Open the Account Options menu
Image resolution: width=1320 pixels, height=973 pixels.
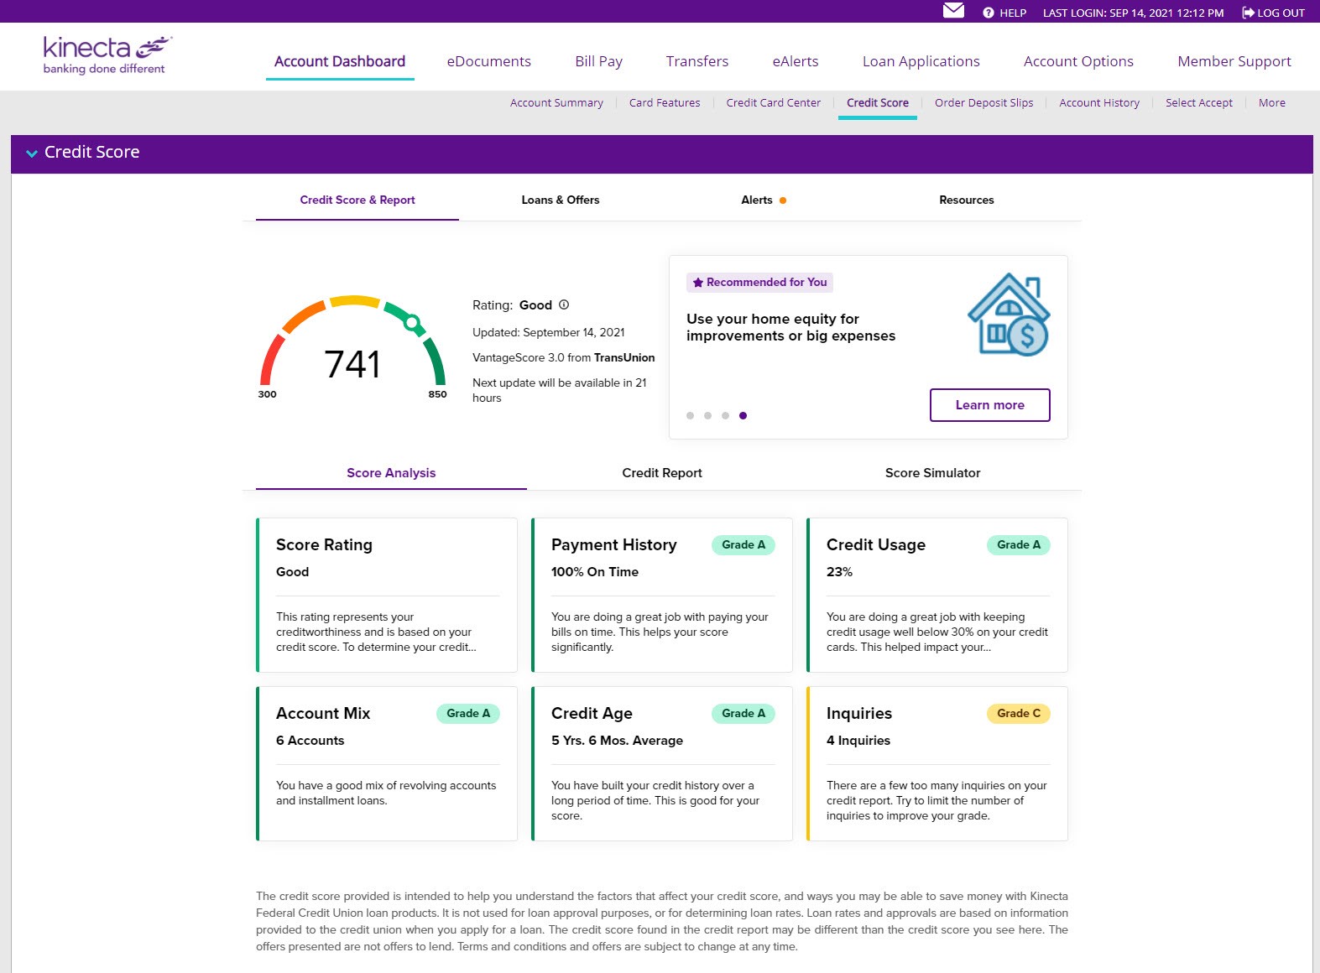coord(1077,61)
